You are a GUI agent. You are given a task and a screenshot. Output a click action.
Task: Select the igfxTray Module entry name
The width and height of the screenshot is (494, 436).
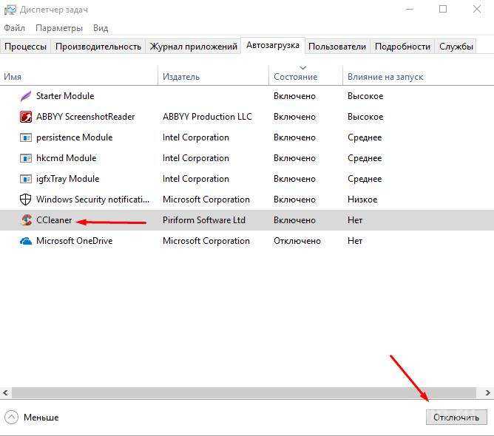pos(68,179)
